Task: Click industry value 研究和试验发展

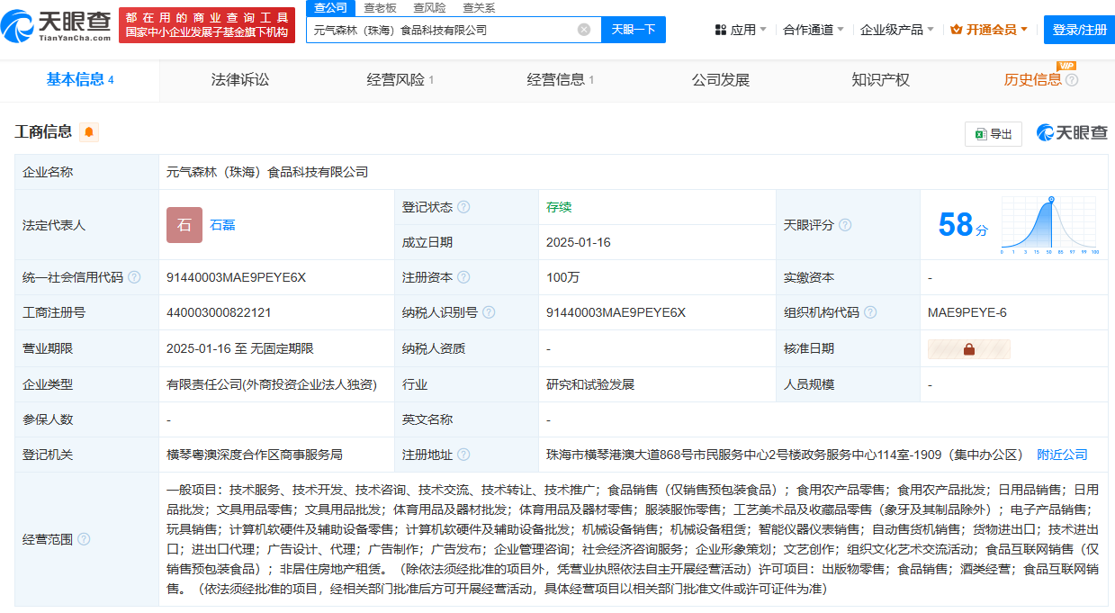Action: pyautogui.click(x=590, y=384)
